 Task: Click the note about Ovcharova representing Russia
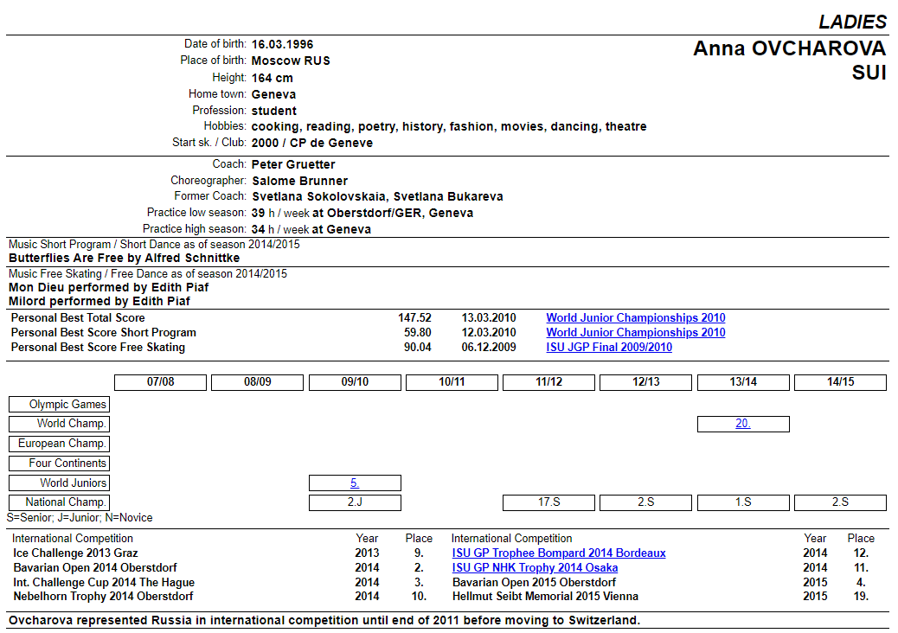point(324,620)
